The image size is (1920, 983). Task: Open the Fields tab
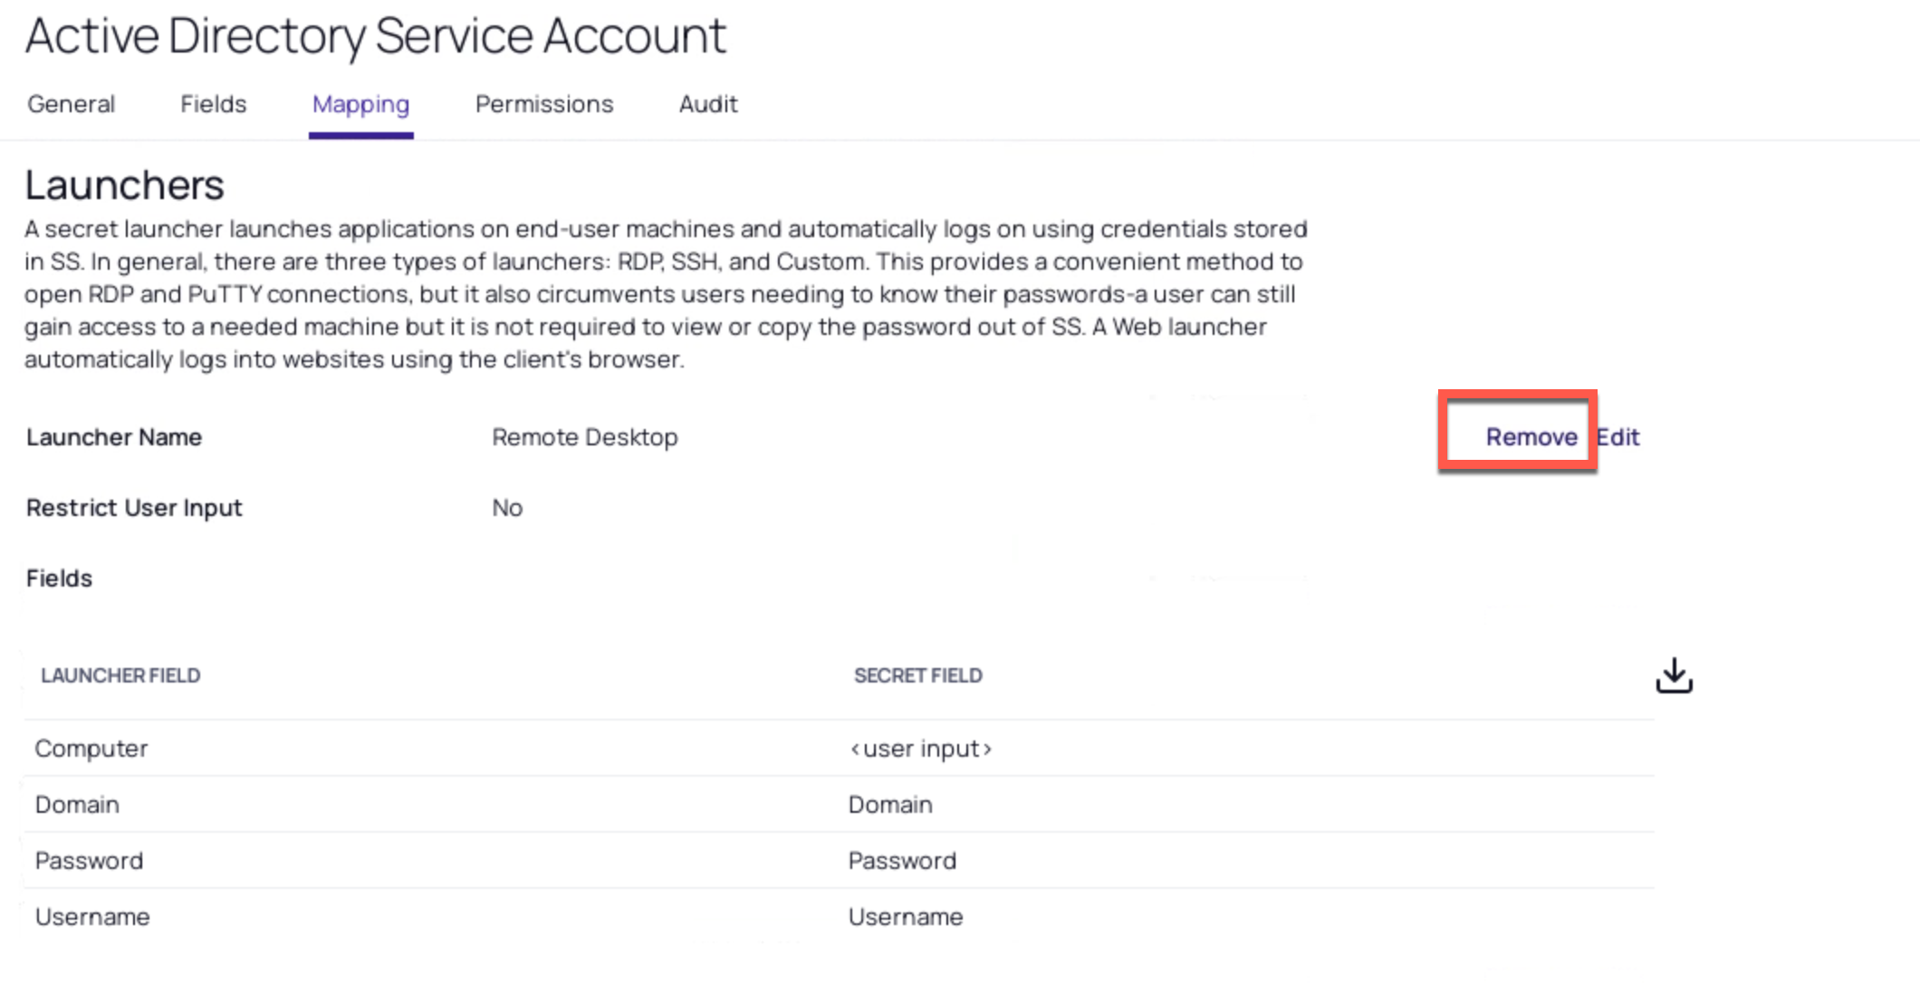[x=214, y=104]
